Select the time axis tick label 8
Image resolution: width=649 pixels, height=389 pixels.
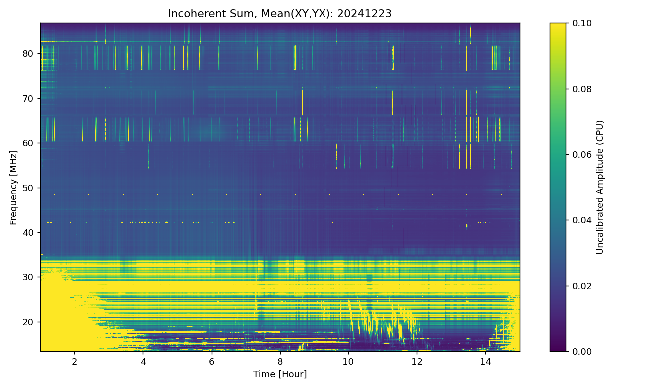pyautogui.click(x=280, y=361)
